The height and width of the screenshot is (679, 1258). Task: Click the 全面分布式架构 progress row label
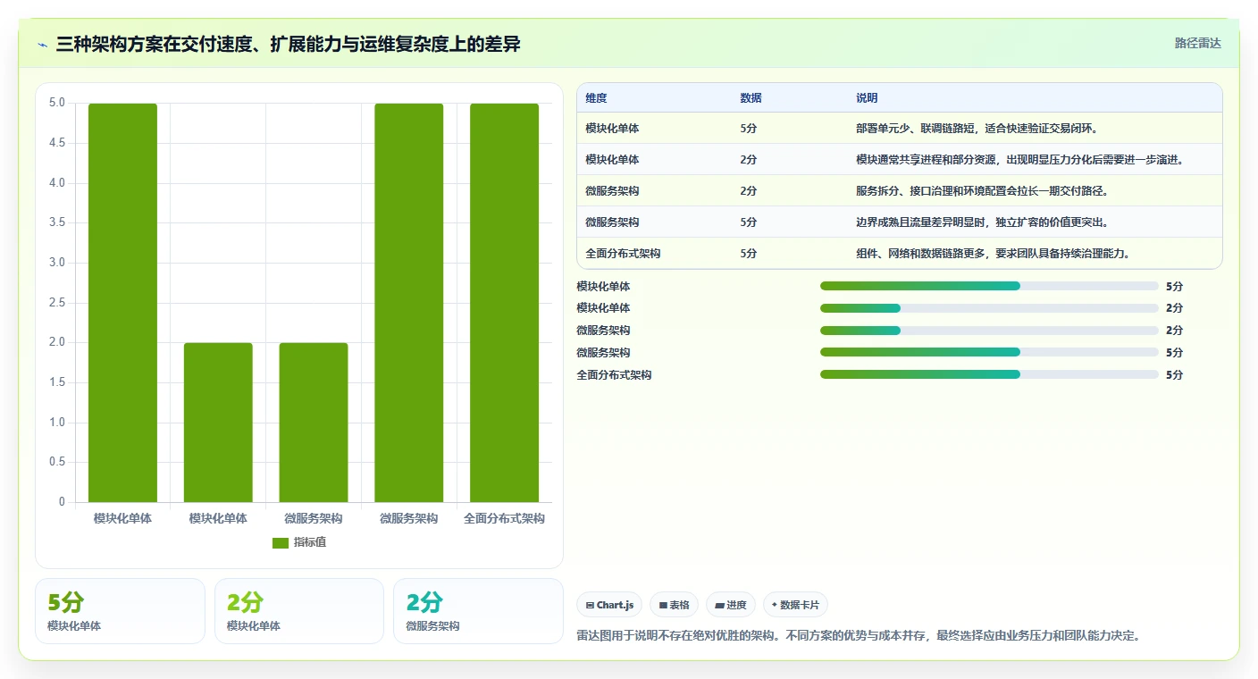(x=614, y=375)
